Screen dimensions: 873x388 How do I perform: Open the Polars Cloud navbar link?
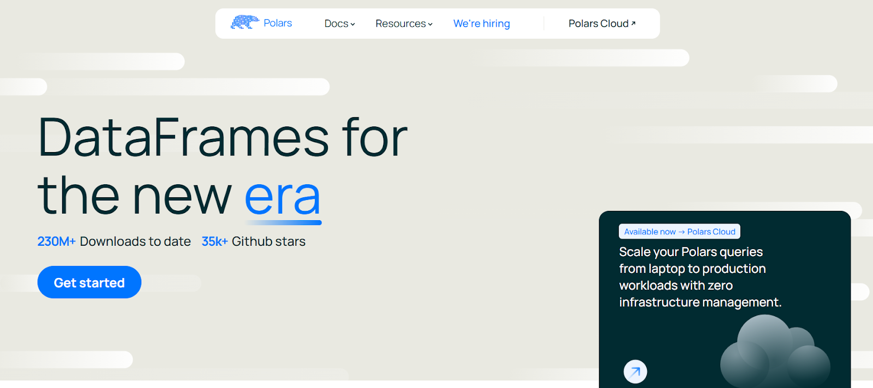pos(598,24)
